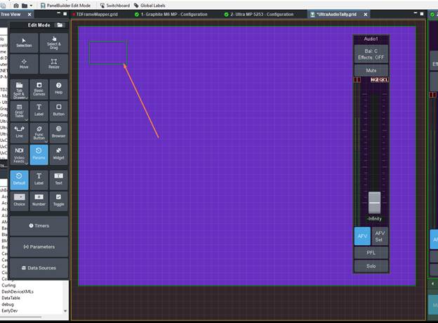The height and width of the screenshot is (323, 438).
Task: Activate the Move tool
Action: (x=24, y=64)
